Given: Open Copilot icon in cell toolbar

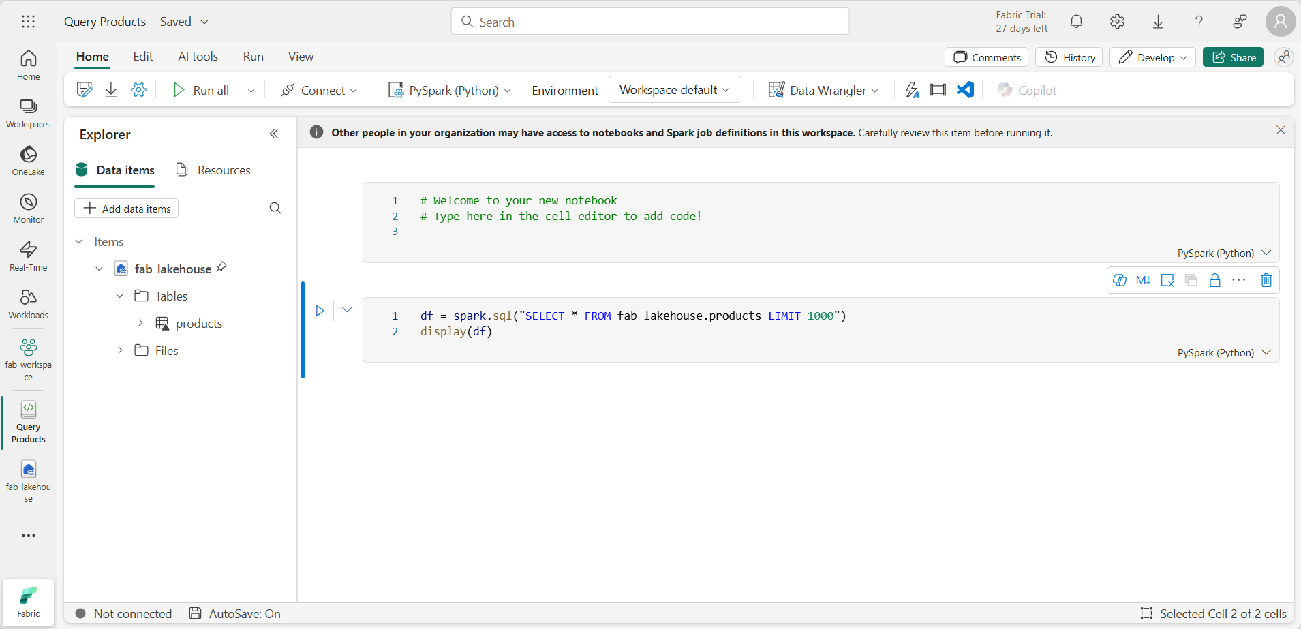Looking at the screenshot, I should click(1119, 280).
